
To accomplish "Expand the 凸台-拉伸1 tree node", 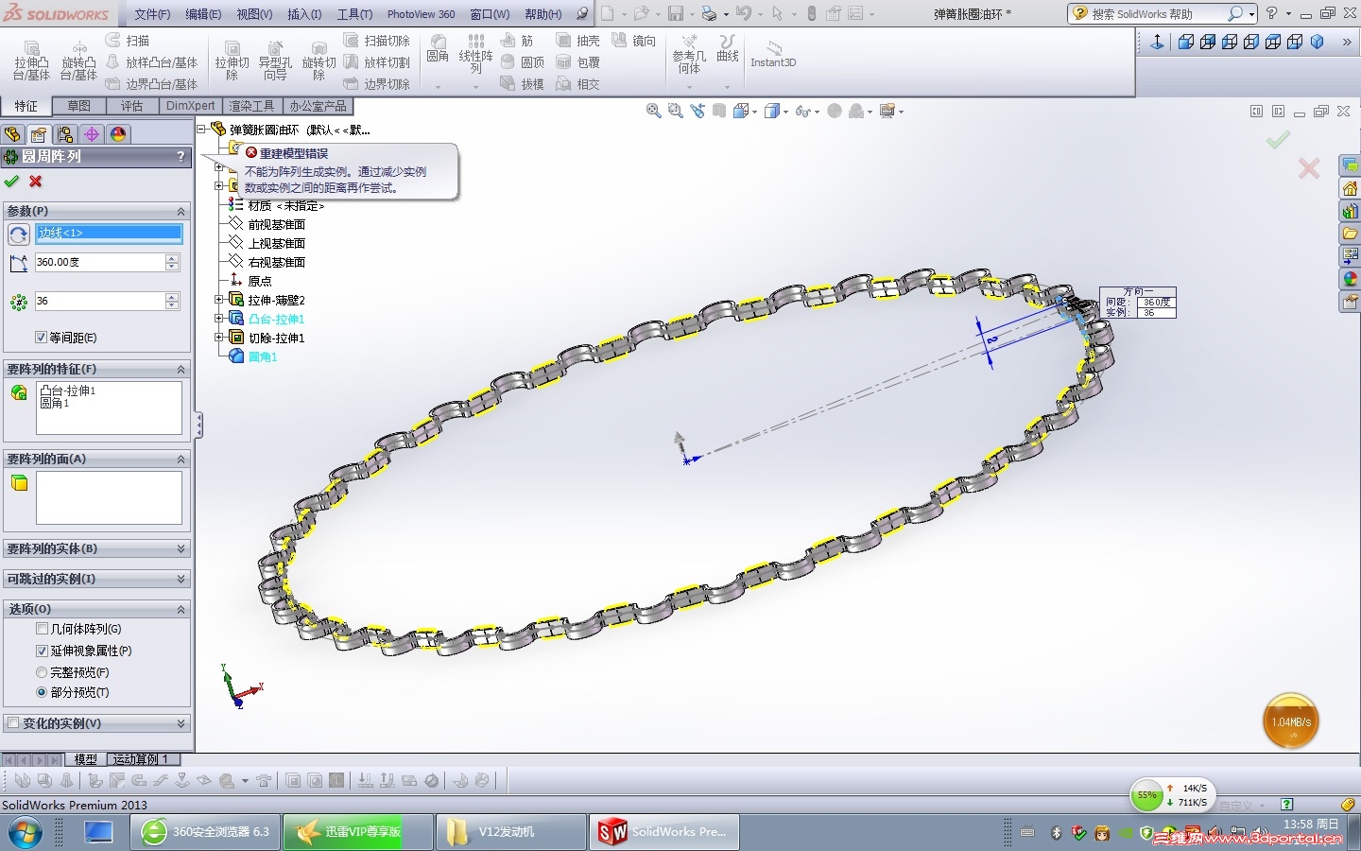I will [219, 319].
